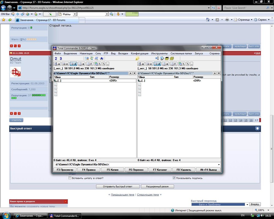Click the yellow-black cube pack icon
Image resolution: width=274 pixels, height=219 pixels.
point(167,59)
